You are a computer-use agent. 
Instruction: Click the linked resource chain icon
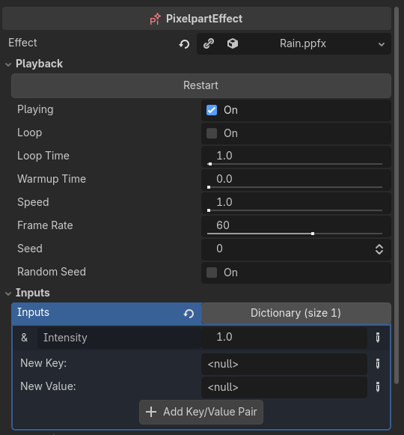coord(209,43)
